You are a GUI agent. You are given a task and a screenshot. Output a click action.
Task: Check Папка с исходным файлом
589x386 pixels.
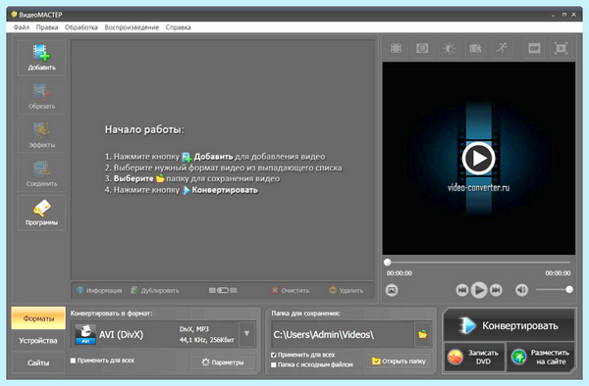pos(312,364)
